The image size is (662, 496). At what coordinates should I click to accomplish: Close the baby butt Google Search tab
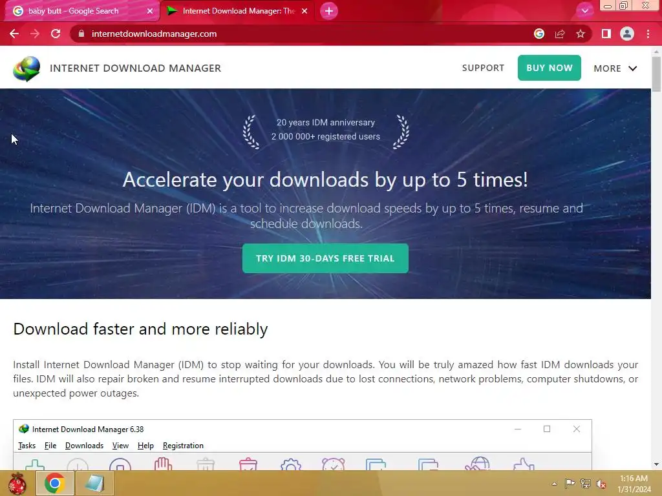(150, 11)
